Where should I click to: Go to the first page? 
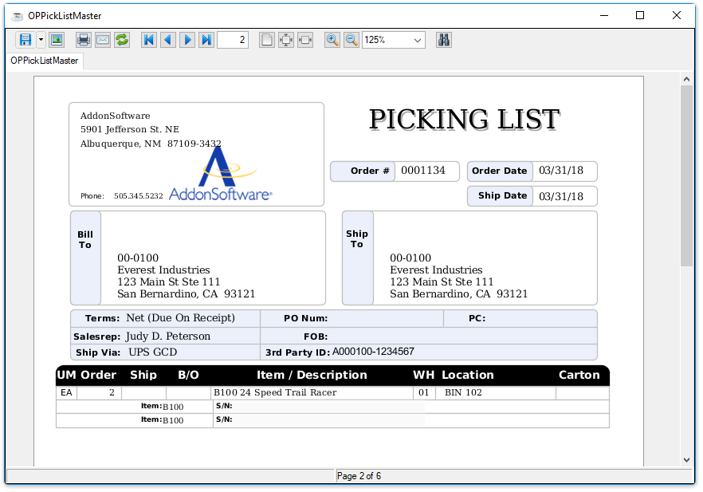[x=148, y=40]
